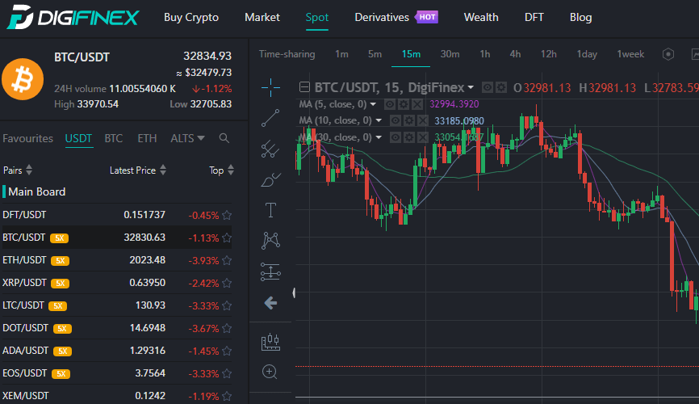Favourite LTC/USDT with the star
699x404 pixels.
227,305
